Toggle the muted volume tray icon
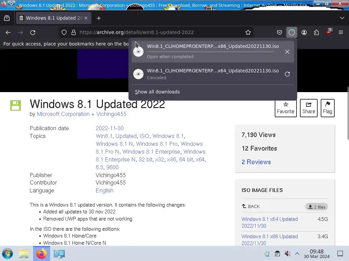This screenshot has width=349, height=261. click(x=287, y=254)
